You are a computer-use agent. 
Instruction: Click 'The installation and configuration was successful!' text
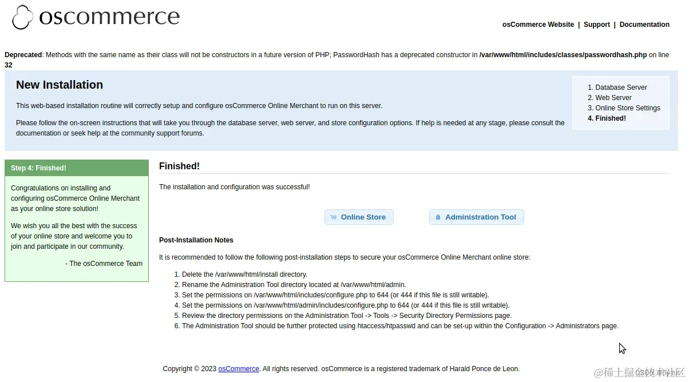click(235, 187)
